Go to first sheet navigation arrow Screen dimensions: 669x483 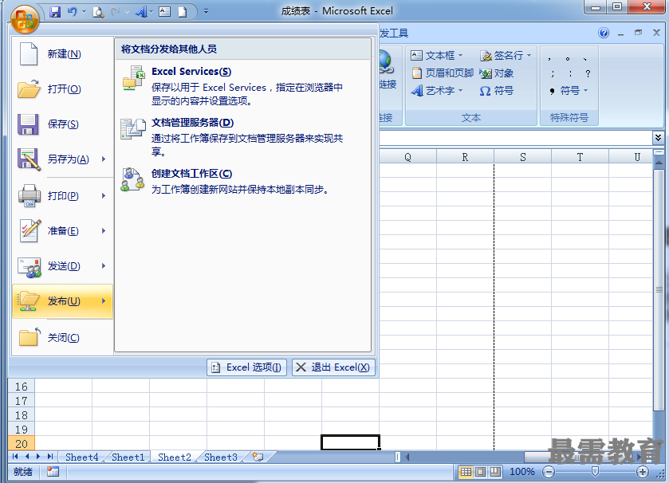(15, 457)
